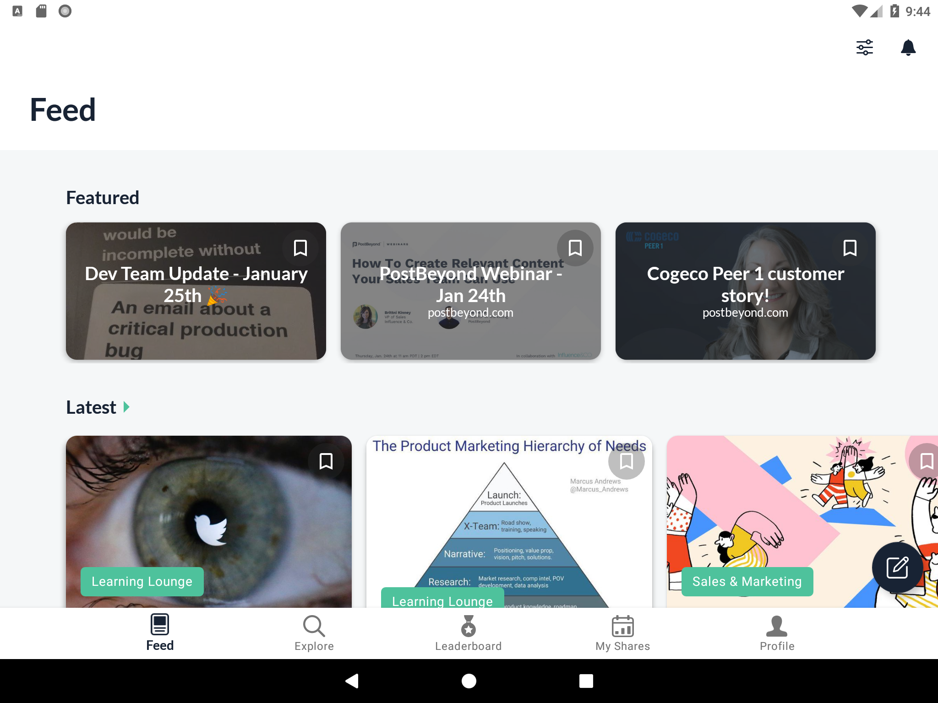Open the Explore search tab
The height and width of the screenshot is (703, 938).
pyautogui.click(x=314, y=633)
